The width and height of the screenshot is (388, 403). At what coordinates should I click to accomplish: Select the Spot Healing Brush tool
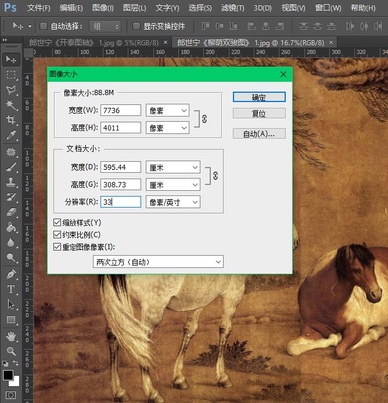11,152
